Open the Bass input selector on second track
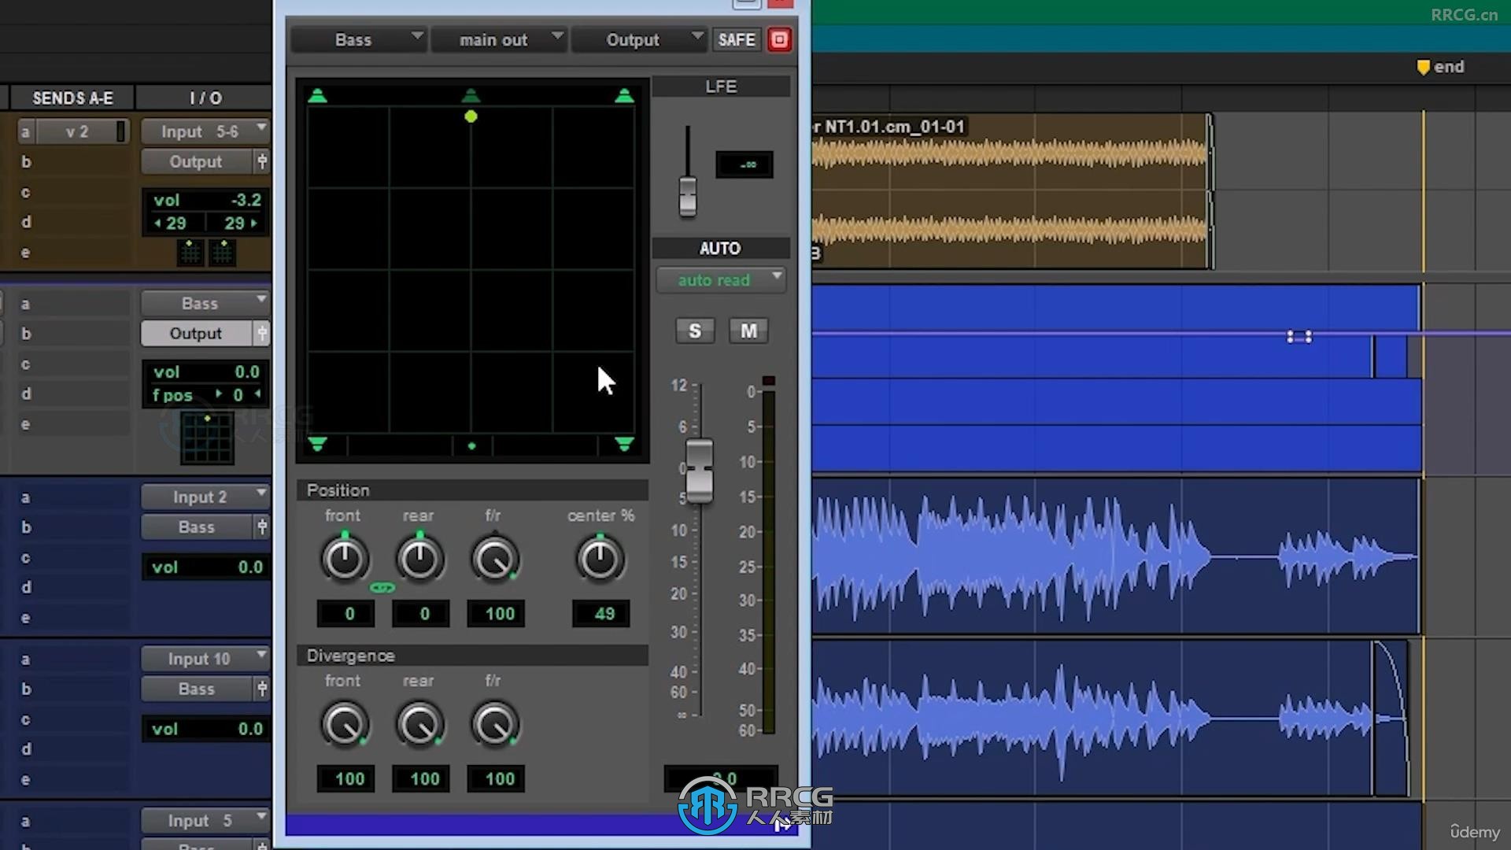Screen dimensions: 1511x850 (205, 303)
